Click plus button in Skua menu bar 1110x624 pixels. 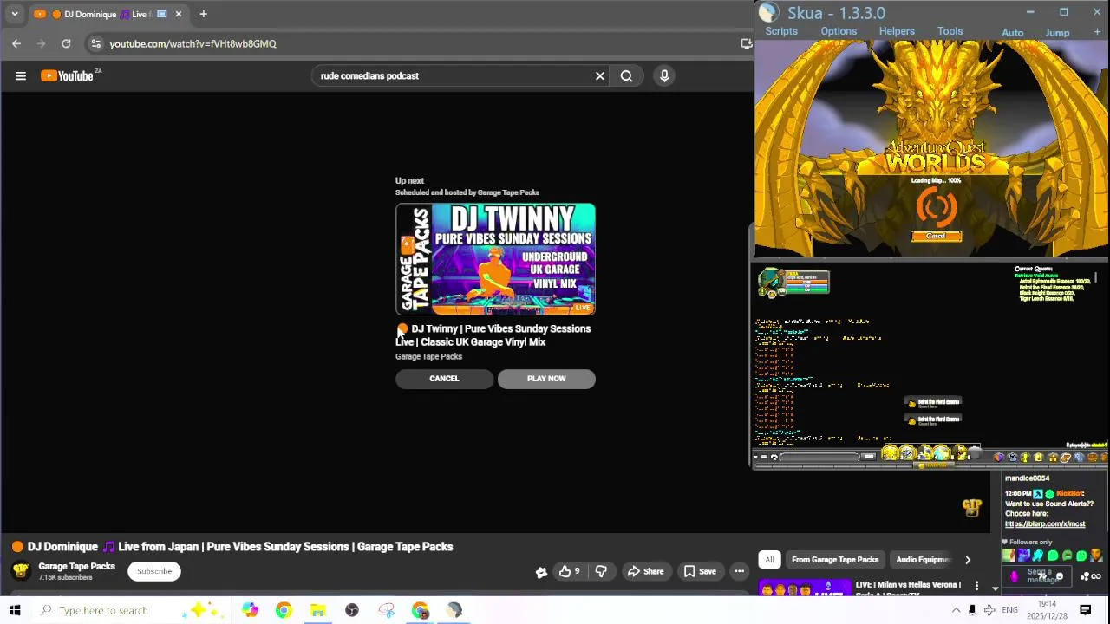1097,32
